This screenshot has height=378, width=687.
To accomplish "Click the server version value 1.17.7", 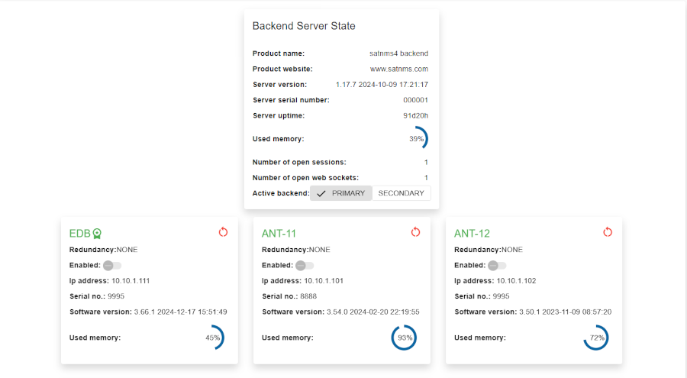I will (382, 85).
